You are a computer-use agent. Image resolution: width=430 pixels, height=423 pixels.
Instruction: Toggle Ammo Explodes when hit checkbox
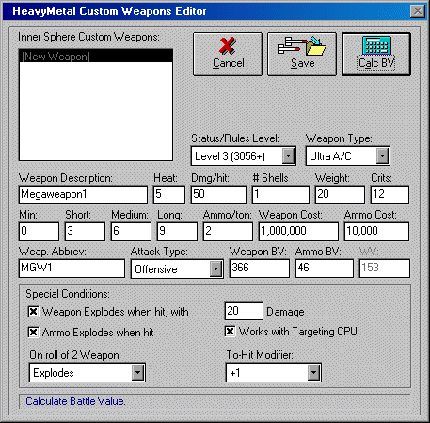(33, 332)
